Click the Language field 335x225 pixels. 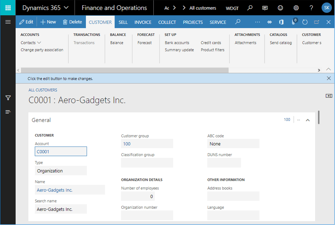(x=233, y=215)
